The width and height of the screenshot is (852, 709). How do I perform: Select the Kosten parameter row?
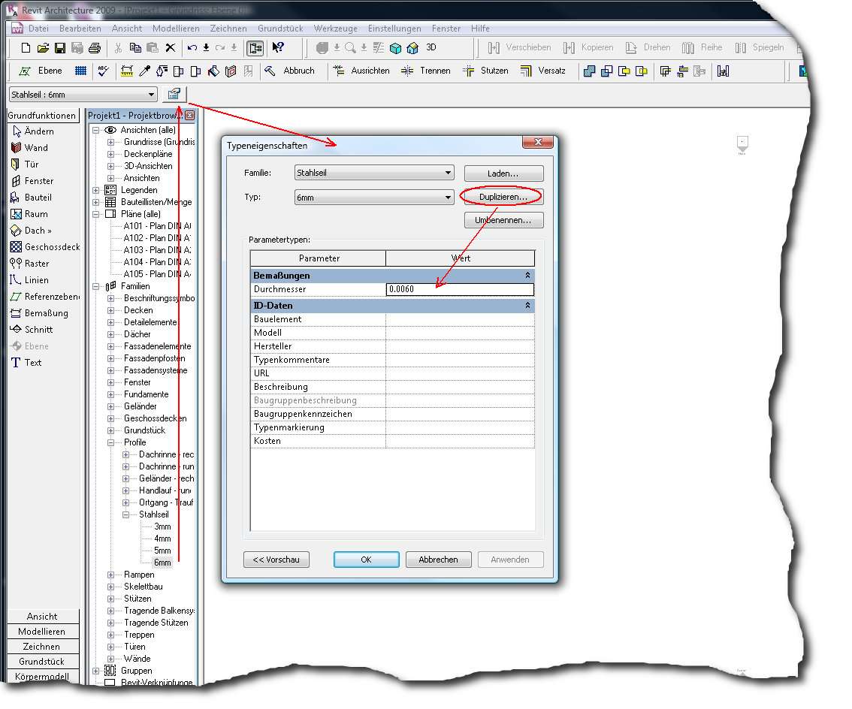tap(392, 441)
